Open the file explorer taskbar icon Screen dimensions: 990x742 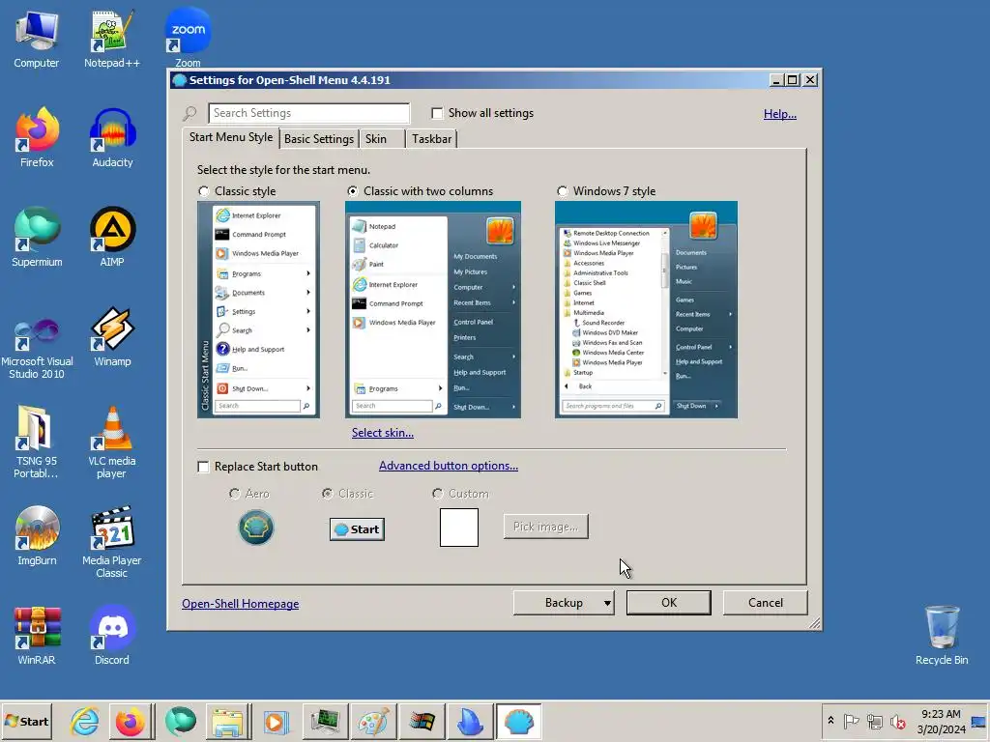click(x=227, y=721)
